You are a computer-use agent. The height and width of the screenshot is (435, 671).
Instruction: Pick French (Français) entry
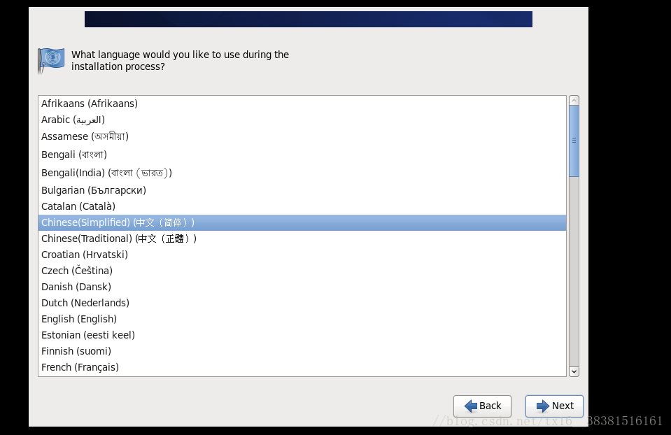coord(302,367)
